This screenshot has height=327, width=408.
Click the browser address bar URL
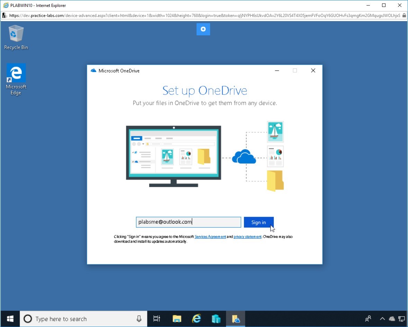(205, 16)
